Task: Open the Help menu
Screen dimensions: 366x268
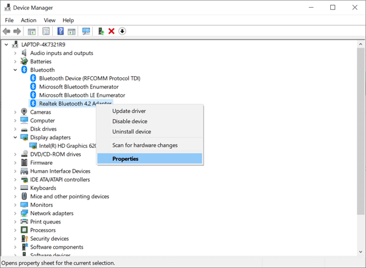Action: (x=68, y=21)
